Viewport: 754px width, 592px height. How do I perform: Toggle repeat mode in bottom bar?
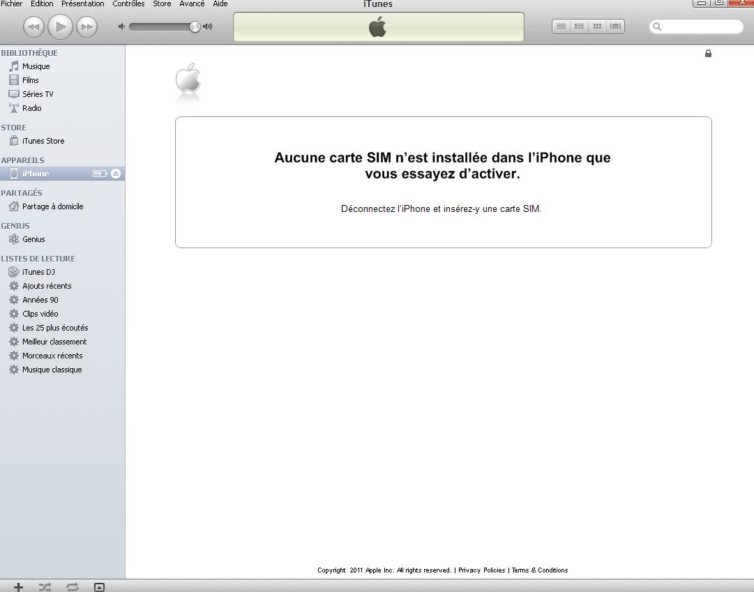pyautogui.click(x=72, y=586)
